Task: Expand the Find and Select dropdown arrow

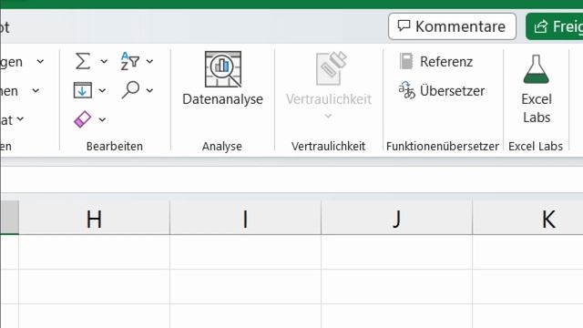Action: pyautogui.click(x=149, y=90)
